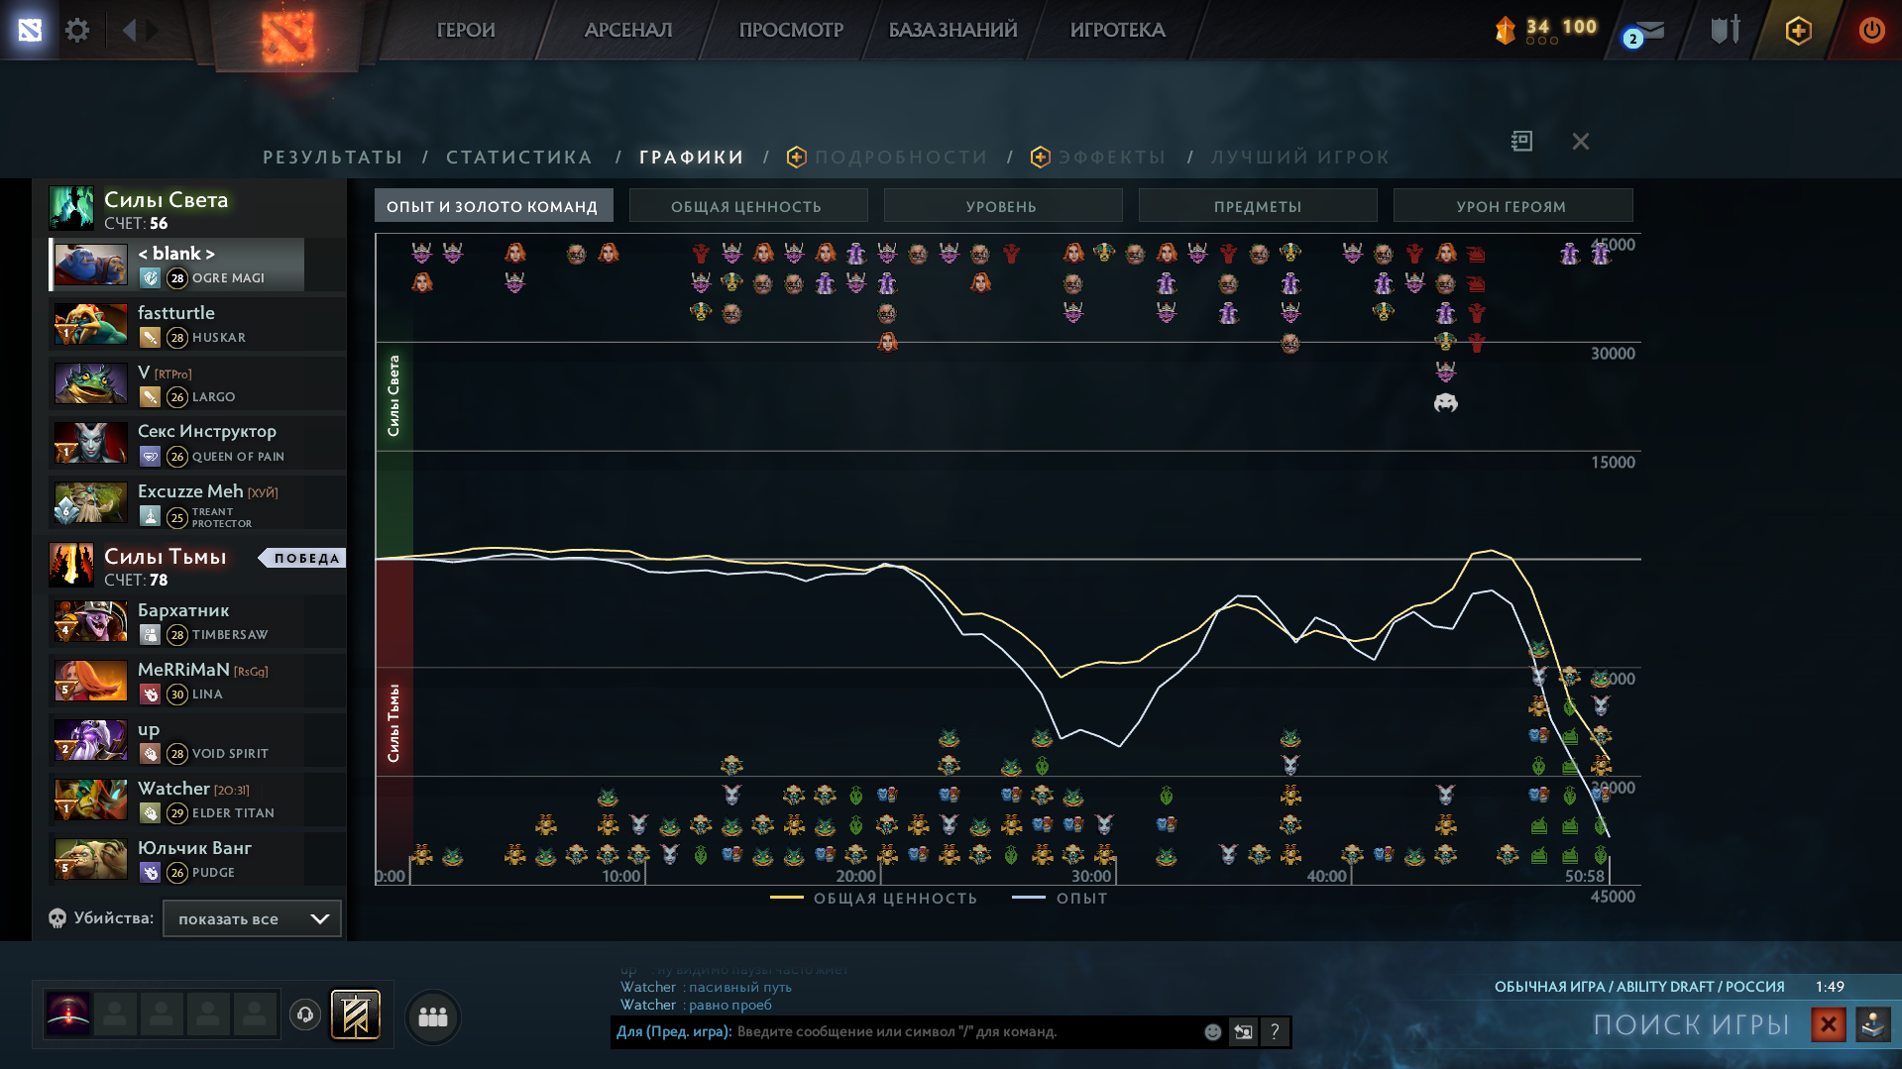Switch to the Статистика tab
Image resolution: width=1902 pixels, height=1069 pixels.
519,157
